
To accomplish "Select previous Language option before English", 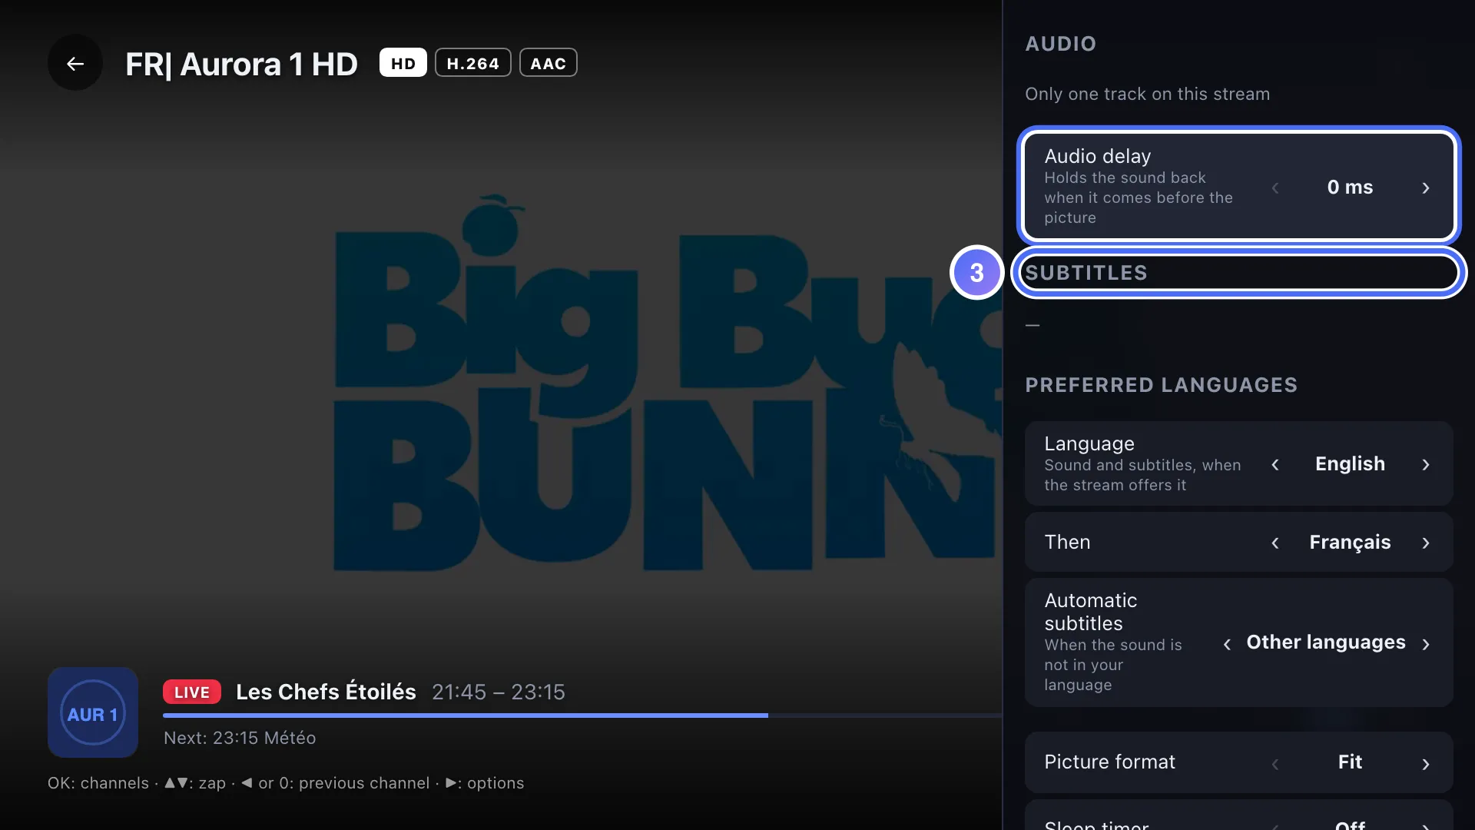I will pos(1275,465).
